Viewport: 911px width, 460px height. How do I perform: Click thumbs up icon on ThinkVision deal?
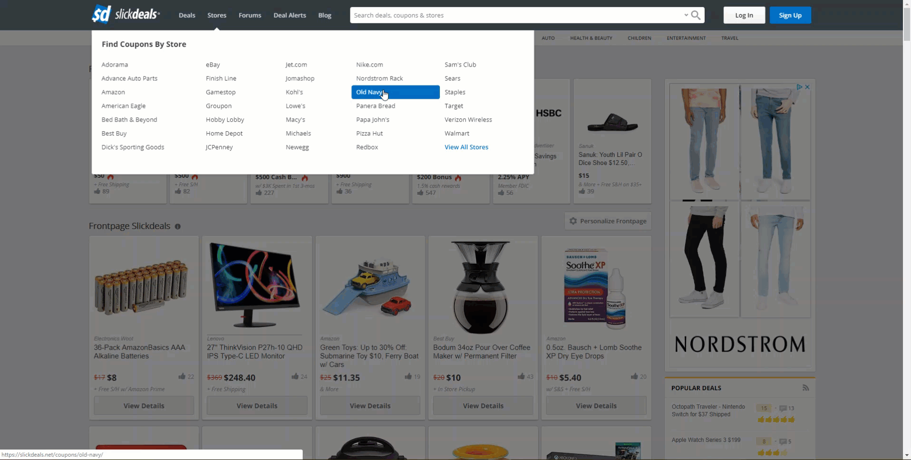295,376
